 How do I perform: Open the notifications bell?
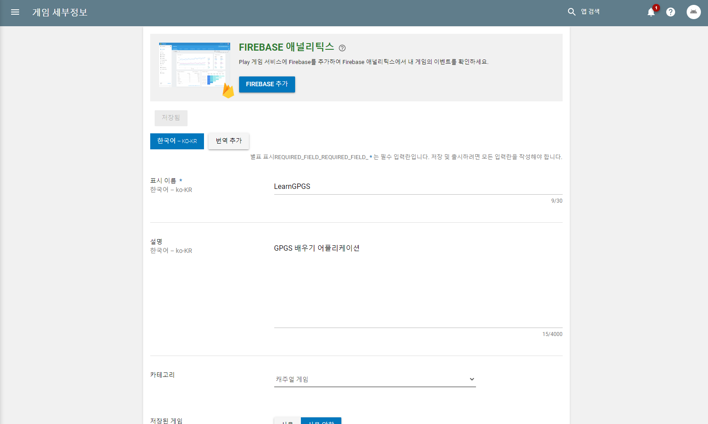[651, 12]
